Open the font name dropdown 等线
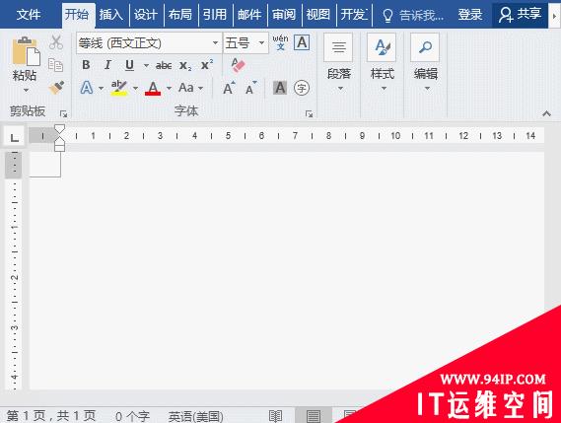The height and width of the screenshot is (423, 561). click(149, 43)
